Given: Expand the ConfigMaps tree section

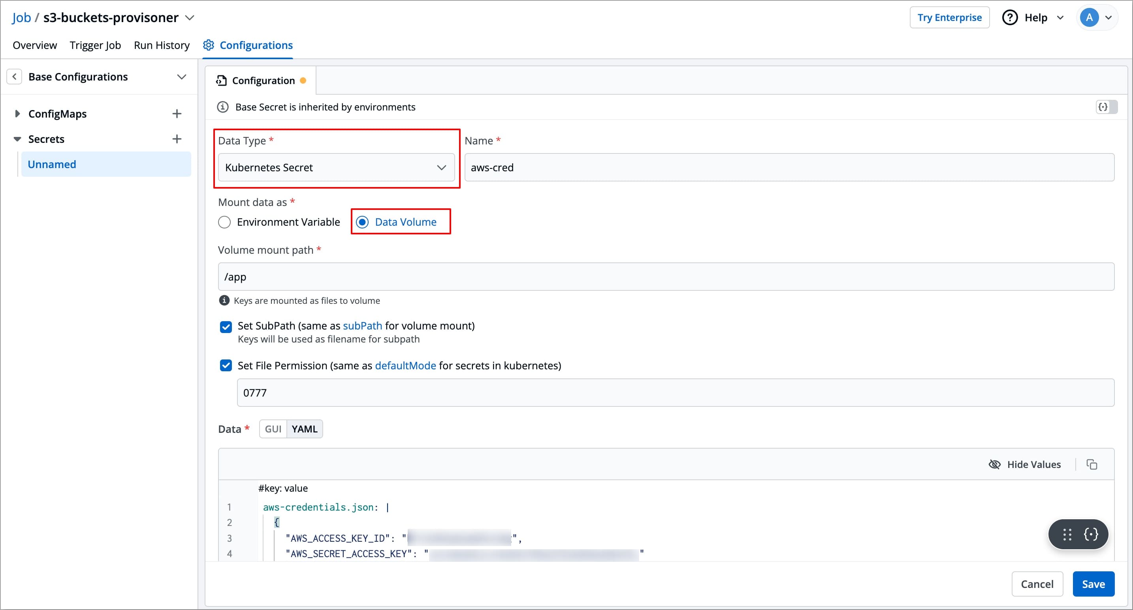Looking at the screenshot, I should pyautogui.click(x=17, y=114).
